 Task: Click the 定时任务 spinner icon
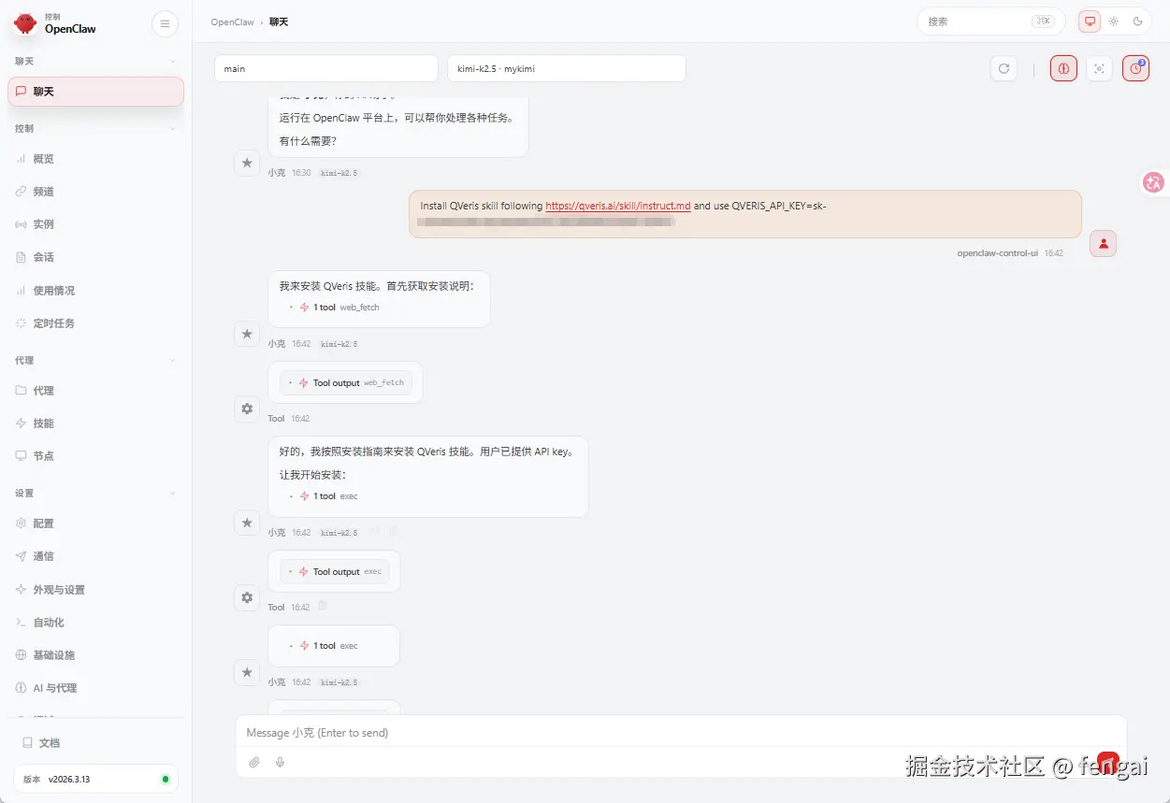(21, 323)
